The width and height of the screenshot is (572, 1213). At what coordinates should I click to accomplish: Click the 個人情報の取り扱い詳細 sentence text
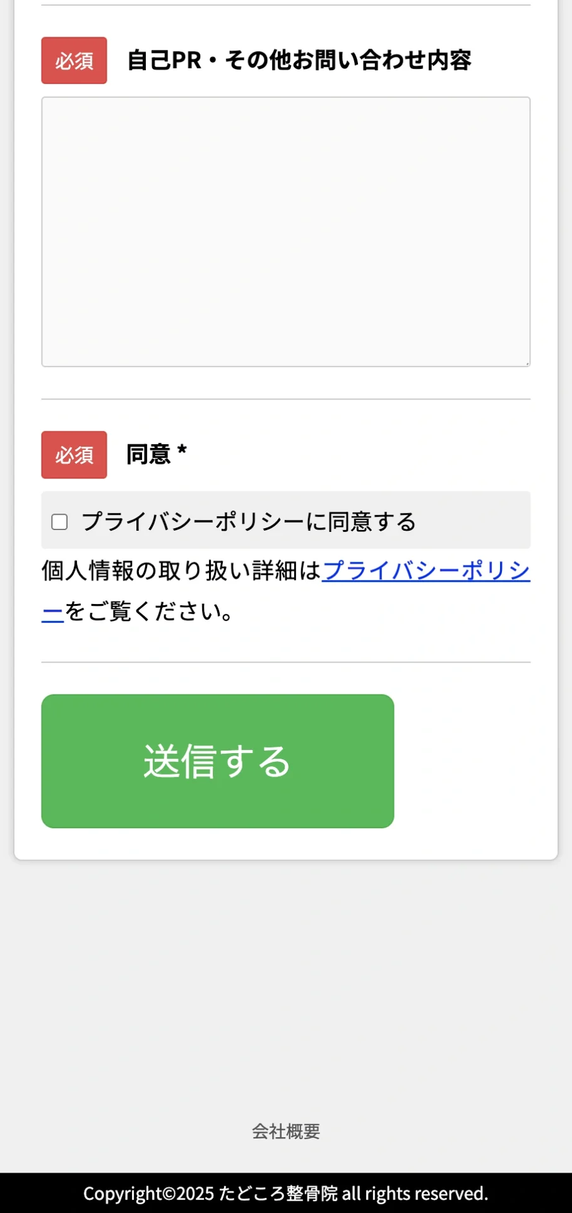pos(180,569)
